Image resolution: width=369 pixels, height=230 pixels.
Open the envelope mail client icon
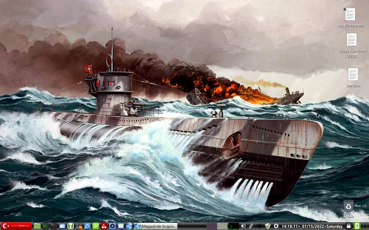click(x=121, y=226)
